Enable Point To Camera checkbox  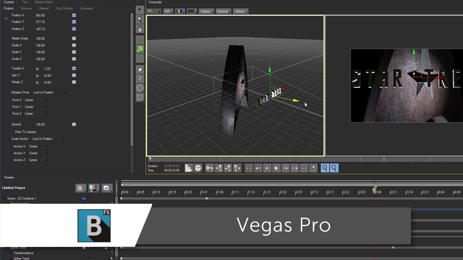point(13,132)
